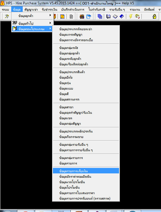161x212 pixels.
Task: Click the yellow lightning bolt icon
Action: [131, 16]
